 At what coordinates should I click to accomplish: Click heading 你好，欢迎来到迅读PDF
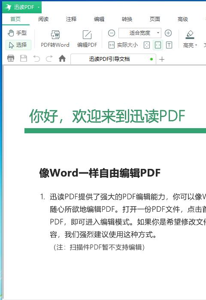[107, 116]
